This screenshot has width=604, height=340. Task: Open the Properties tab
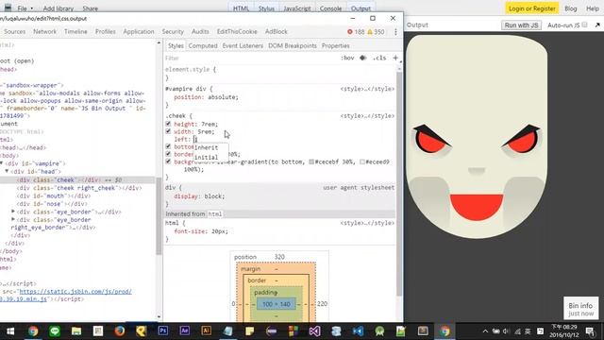[336, 45]
